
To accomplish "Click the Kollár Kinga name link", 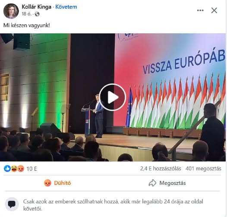I will 37,7.
